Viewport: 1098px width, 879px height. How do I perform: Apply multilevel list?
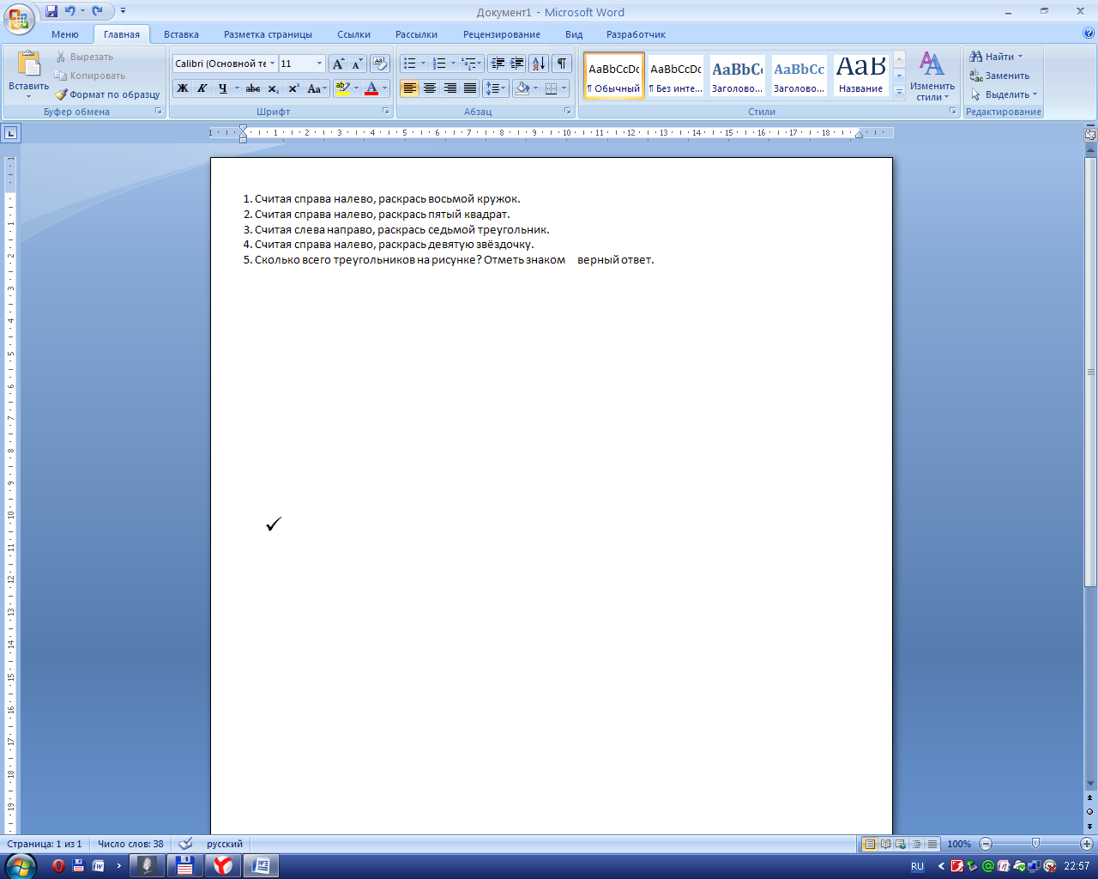(x=468, y=64)
